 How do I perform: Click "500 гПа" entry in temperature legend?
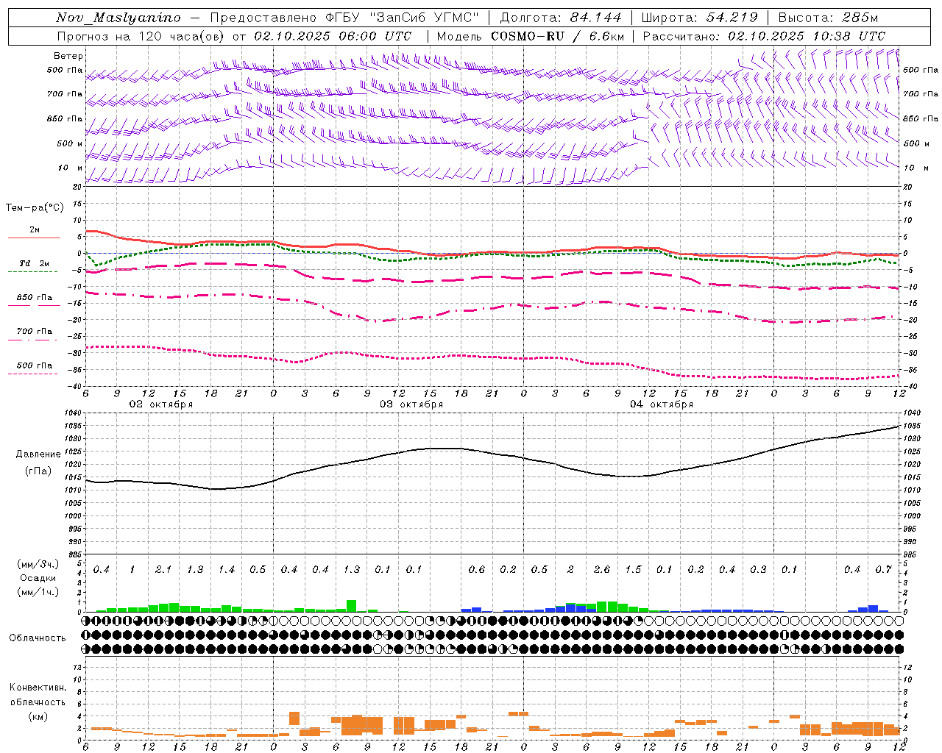tap(35, 365)
